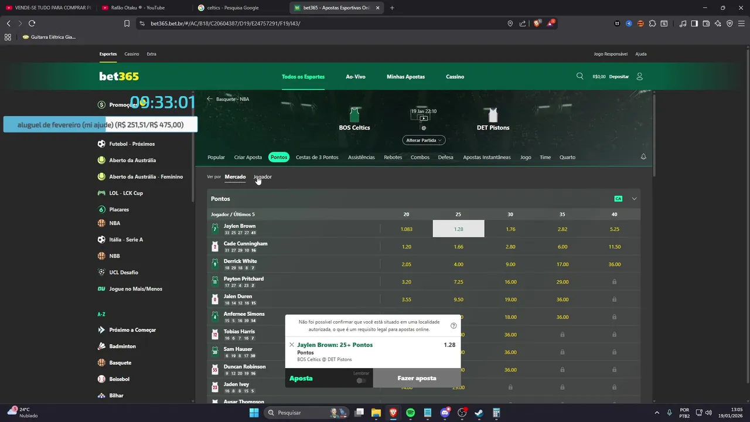Select Derrick White 20 points odds 2.05

[406, 264]
